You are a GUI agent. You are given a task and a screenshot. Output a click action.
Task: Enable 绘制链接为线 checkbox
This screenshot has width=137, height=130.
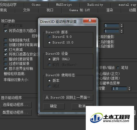tap(5, 40)
